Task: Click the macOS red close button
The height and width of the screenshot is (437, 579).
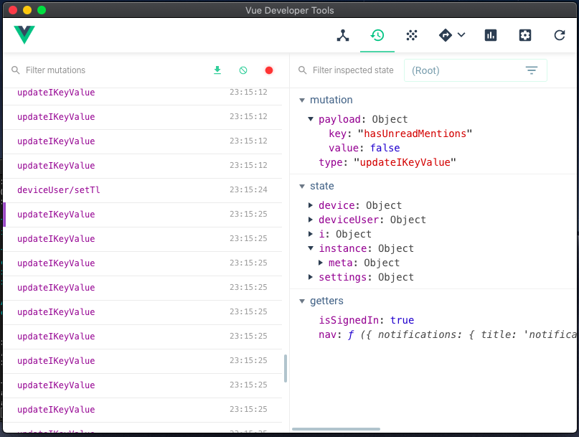Action: (13, 10)
